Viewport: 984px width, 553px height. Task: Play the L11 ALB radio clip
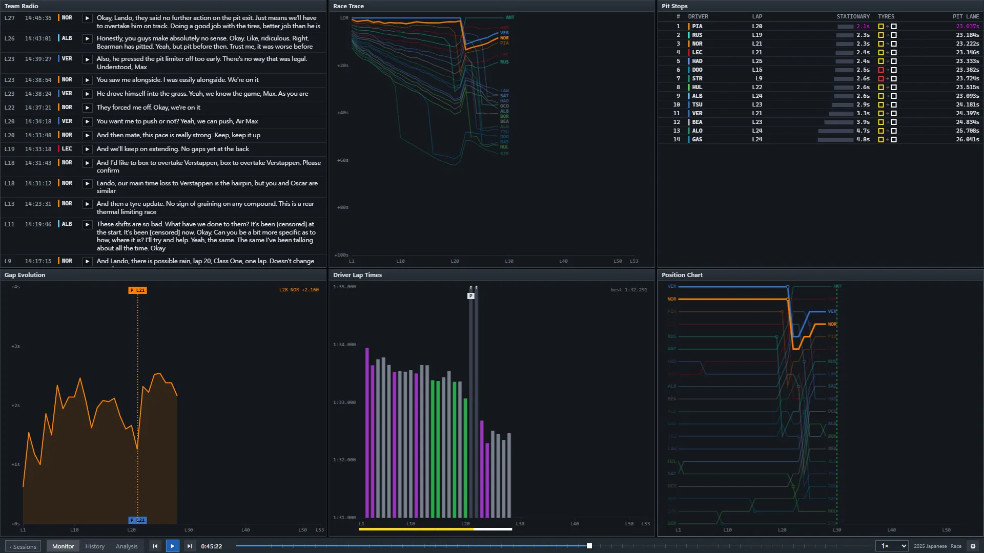(x=87, y=225)
